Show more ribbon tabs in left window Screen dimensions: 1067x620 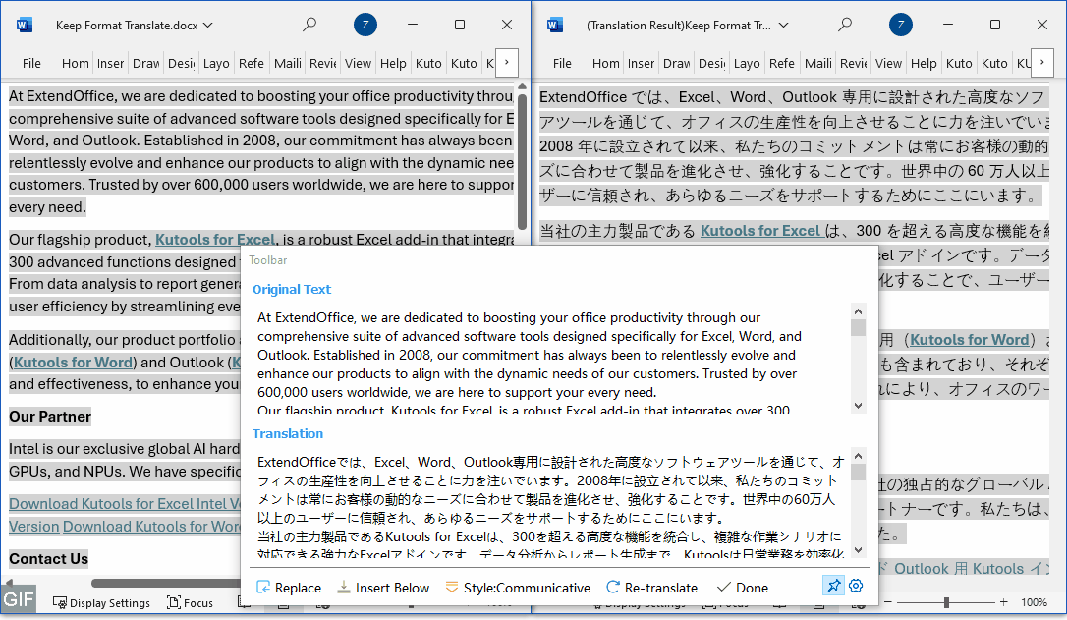(506, 63)
